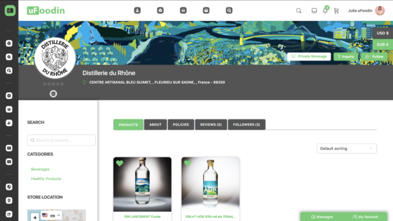
Task: Open the magnifier icon in left sidebar
Action: pyautogui.click(x=9, y=57)
